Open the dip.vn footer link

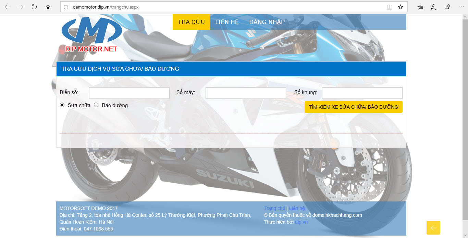(301, 222)
